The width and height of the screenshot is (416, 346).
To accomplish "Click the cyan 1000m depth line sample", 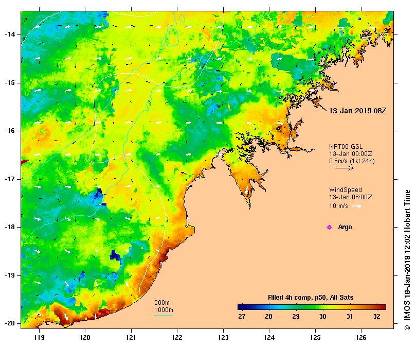I will click(163, 316).
